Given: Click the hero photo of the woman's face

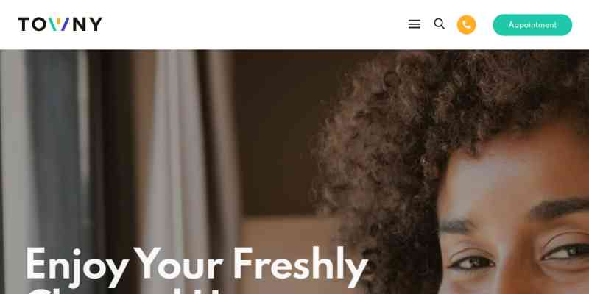Looking at the screenshot, I should point(513,210).
